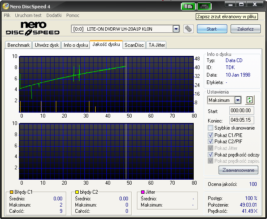The height and width of the screenshot is (219, 267).
Task: Open the Maksimum speed dropdown
Action: [x=238, y=100]
